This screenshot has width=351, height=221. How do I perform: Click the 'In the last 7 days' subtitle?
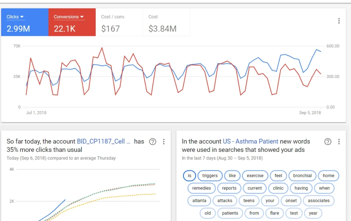tap(222, 158)
